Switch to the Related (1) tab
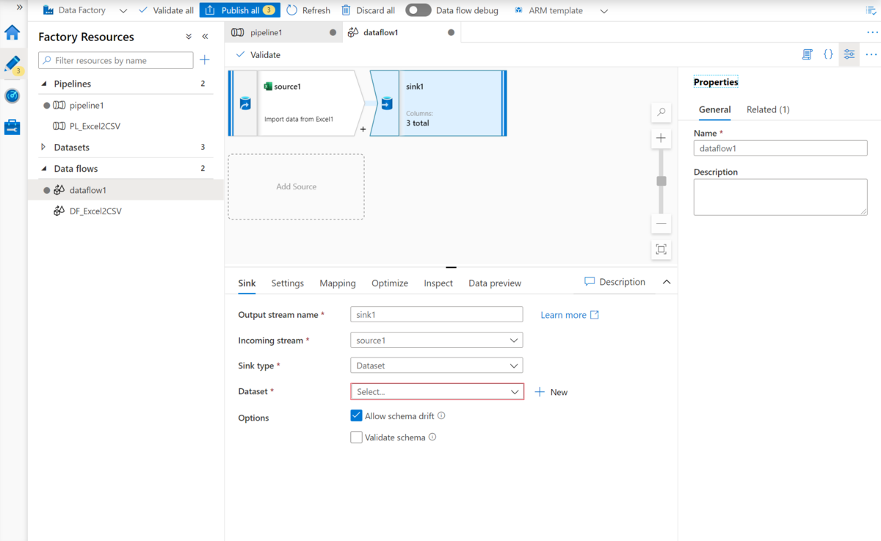881x541 pixels. coord(768,109)
